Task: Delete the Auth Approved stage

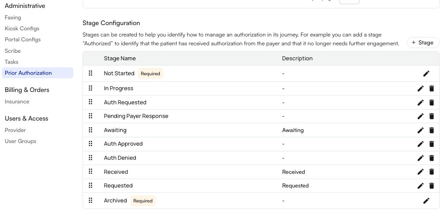Action: [431, 144]
